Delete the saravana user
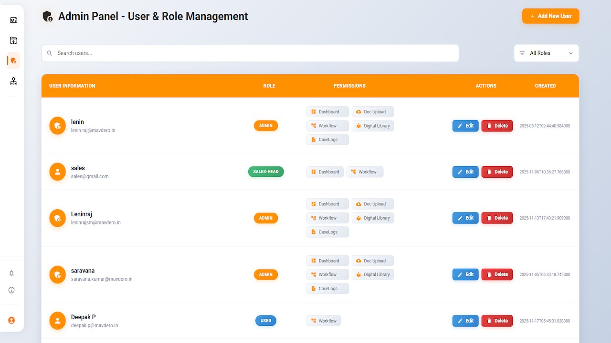The height and width of the screenshot is (343, 611). point(497,274)
